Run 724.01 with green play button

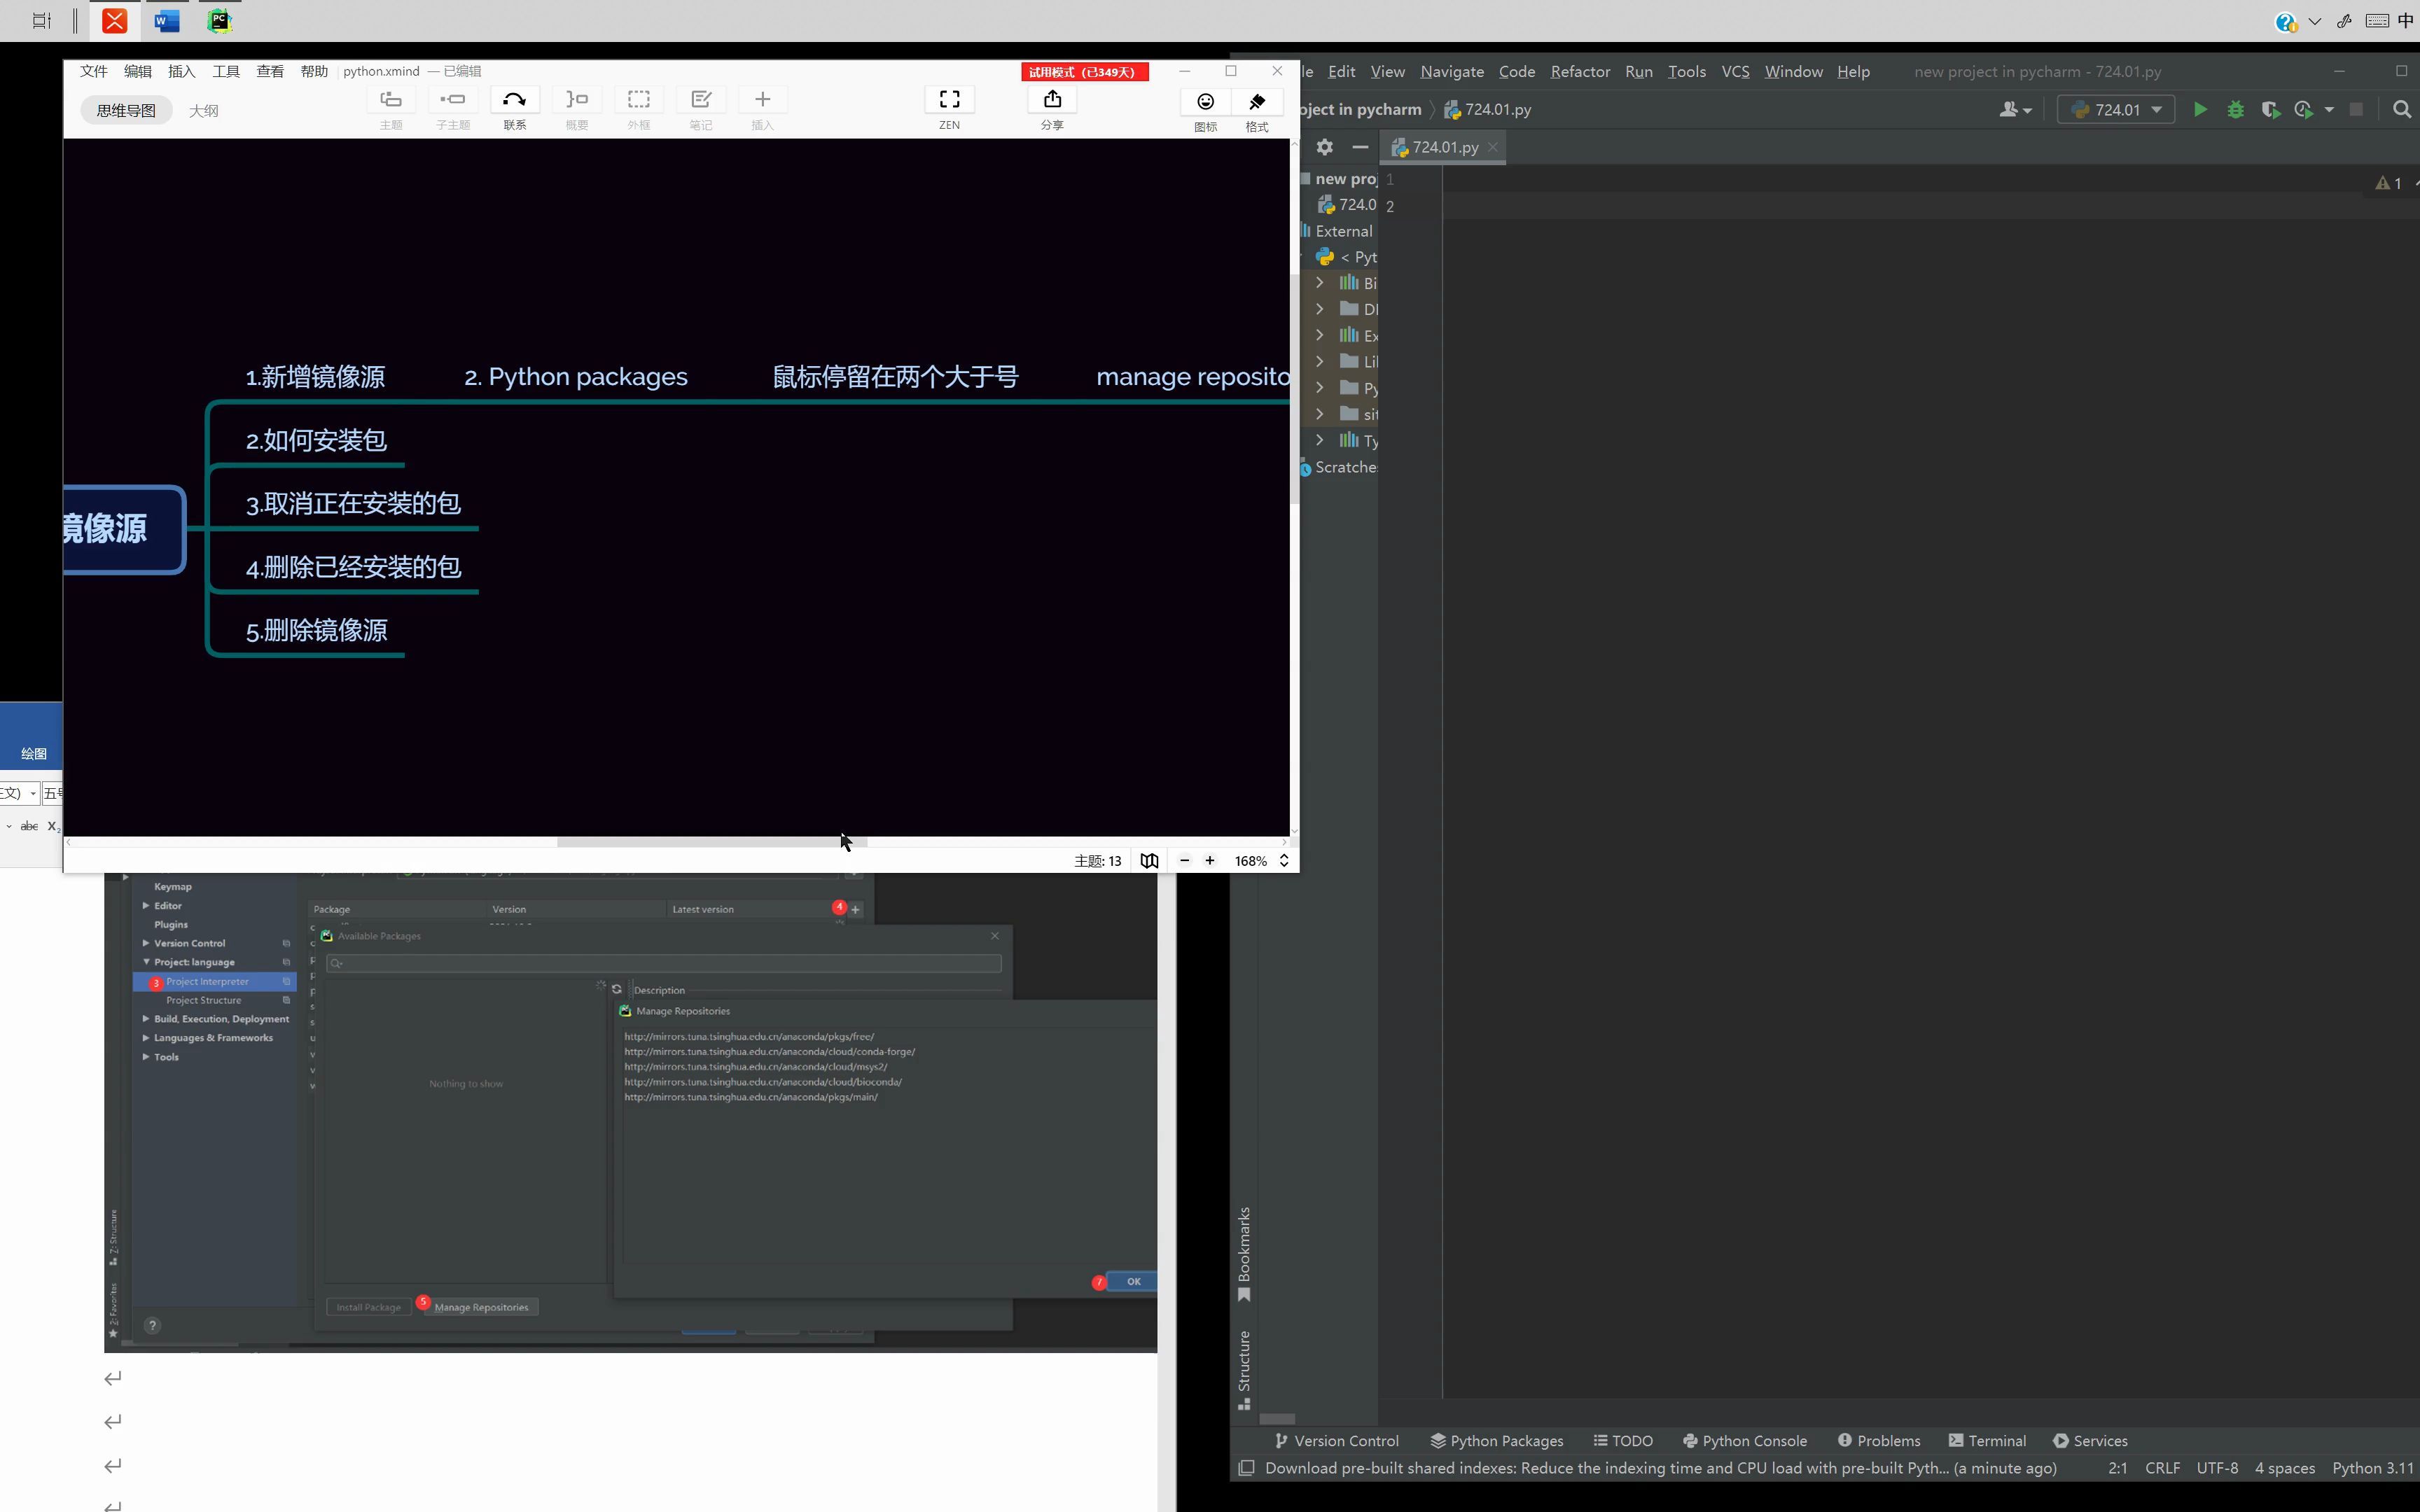click(x=2199, y=110)
